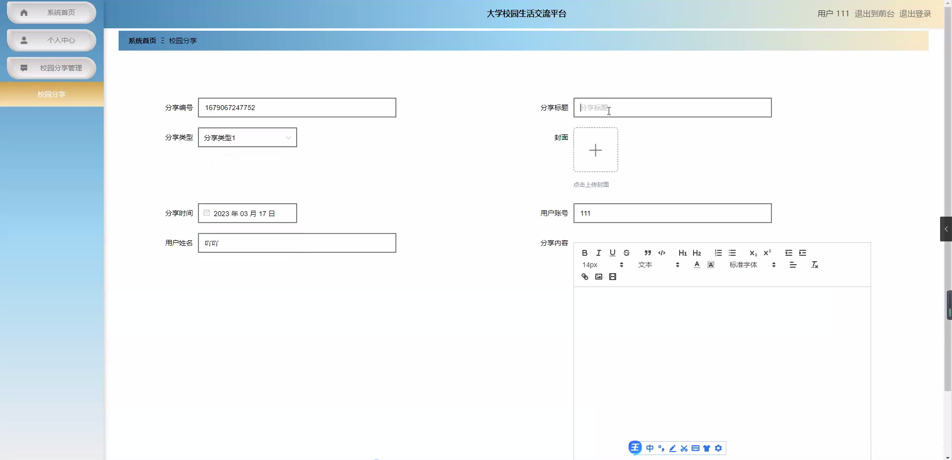The width and height of the screenshot is (952, 460).
Task: Toggle bold formatting in the editor
Action: tap(584, 253)
